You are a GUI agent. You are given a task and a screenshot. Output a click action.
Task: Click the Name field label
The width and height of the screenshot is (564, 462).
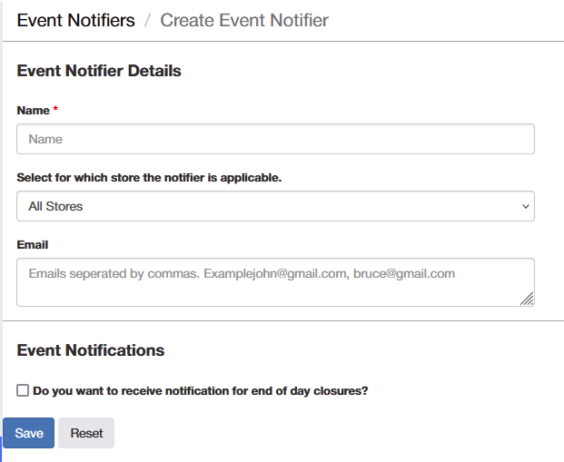click(x=34, y=111)
